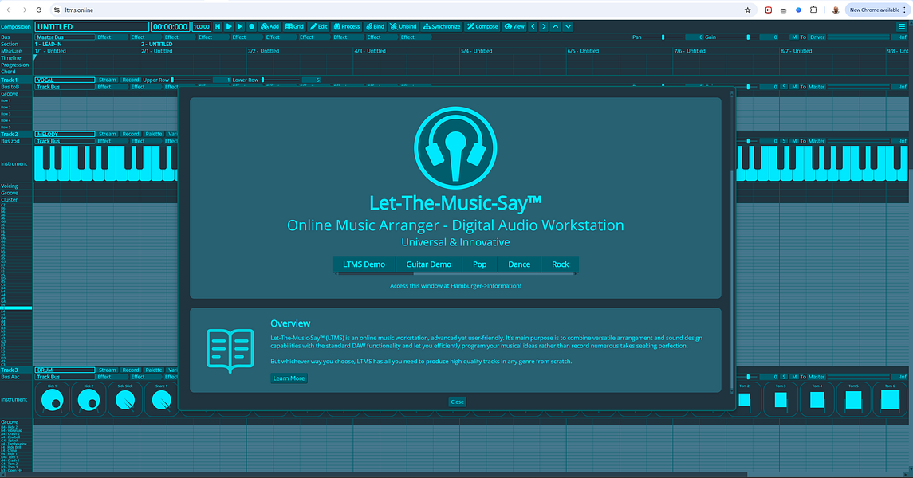
Task: Start recording with the round Record button
Action: click(251, 27)
